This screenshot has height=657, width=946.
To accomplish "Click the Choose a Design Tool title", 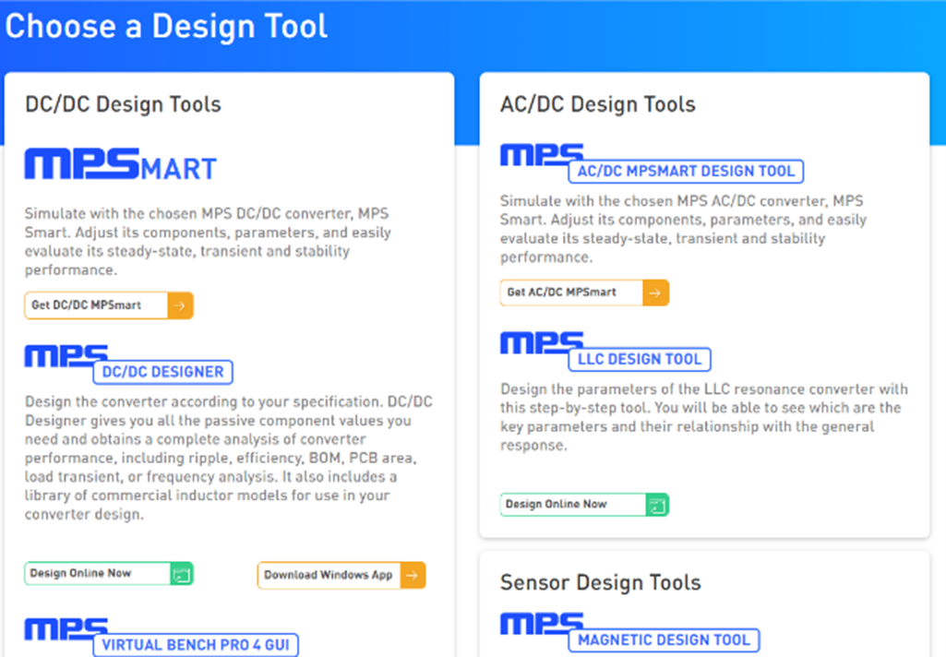I will pyautogui.click(x=166, y=27).
